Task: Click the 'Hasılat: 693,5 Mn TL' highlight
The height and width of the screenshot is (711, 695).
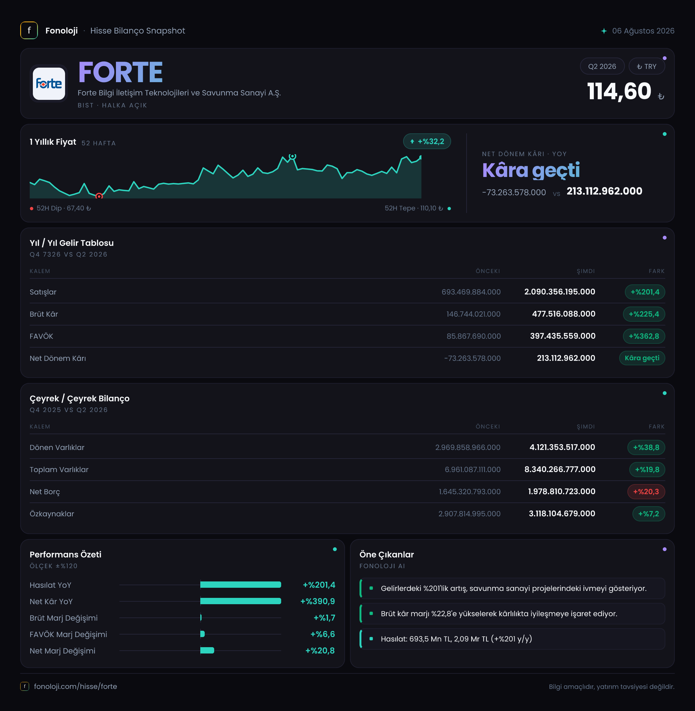Action: pyautogui.click(x=512, y=639)
